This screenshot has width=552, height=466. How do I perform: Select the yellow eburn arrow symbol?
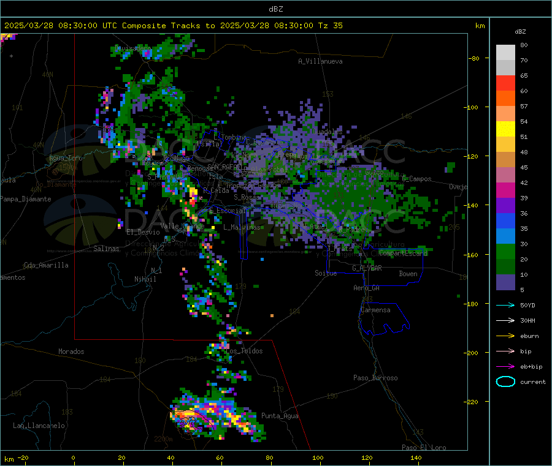(x=505, y=336)
